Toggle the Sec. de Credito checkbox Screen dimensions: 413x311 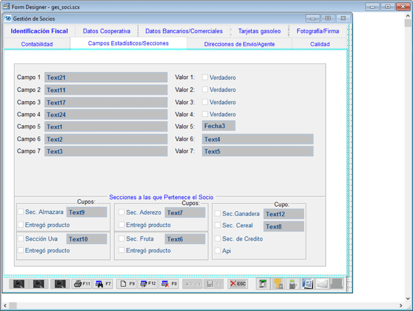[218, 239]
